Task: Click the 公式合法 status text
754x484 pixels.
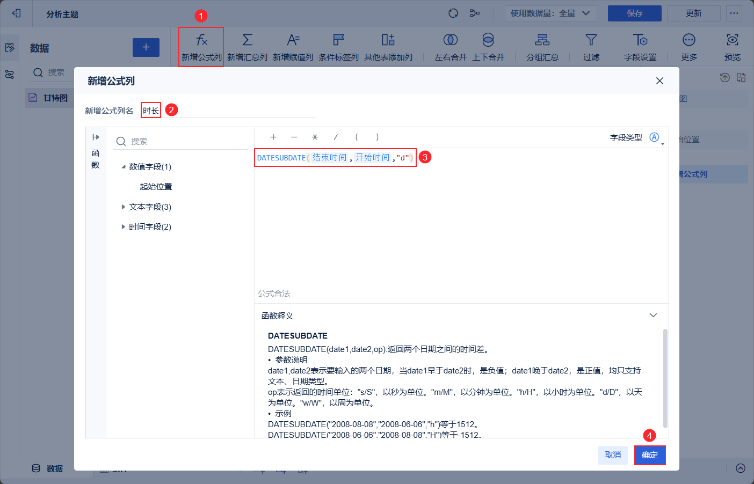Action: 274,294
